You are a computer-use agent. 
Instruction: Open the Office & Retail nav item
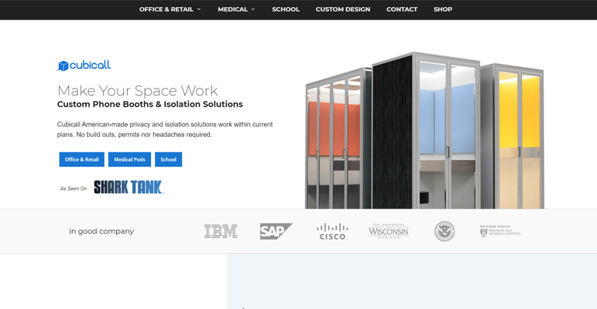coord(166,9)
